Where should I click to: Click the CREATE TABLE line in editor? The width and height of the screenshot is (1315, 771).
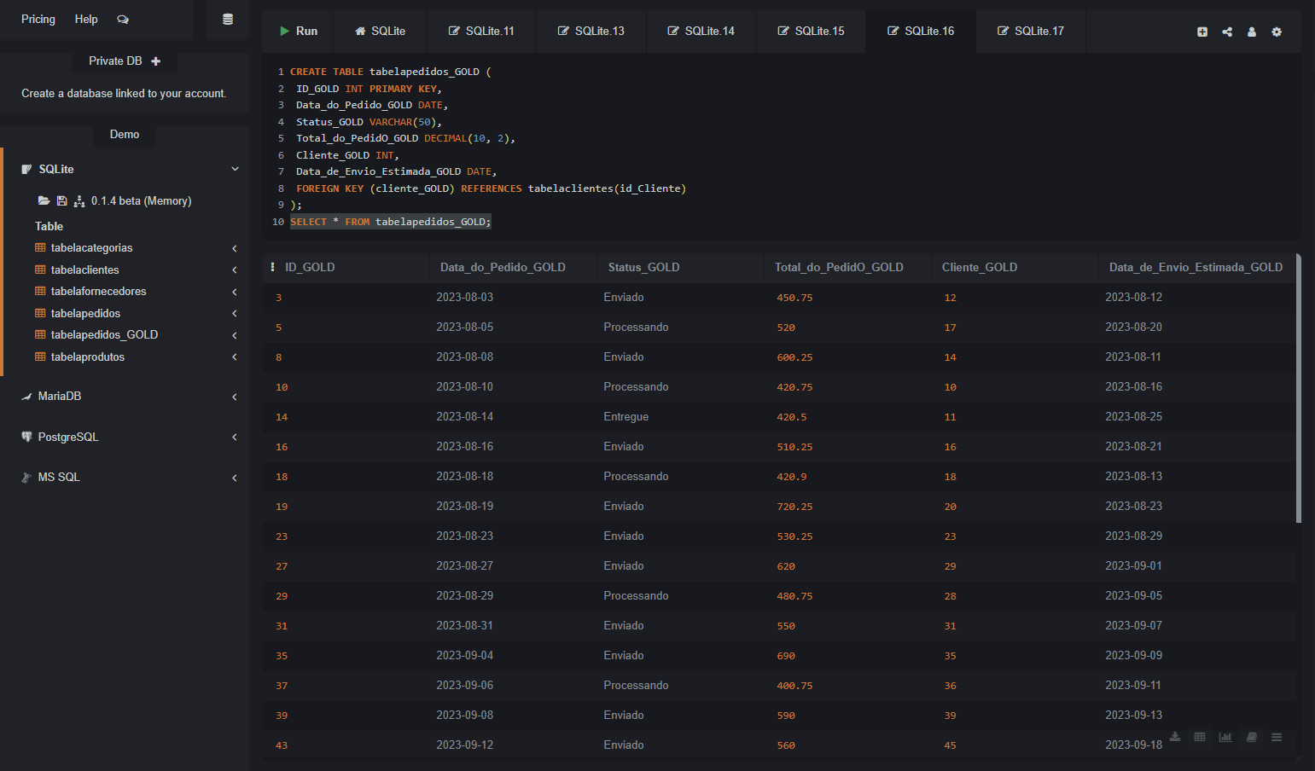point(391,72)
